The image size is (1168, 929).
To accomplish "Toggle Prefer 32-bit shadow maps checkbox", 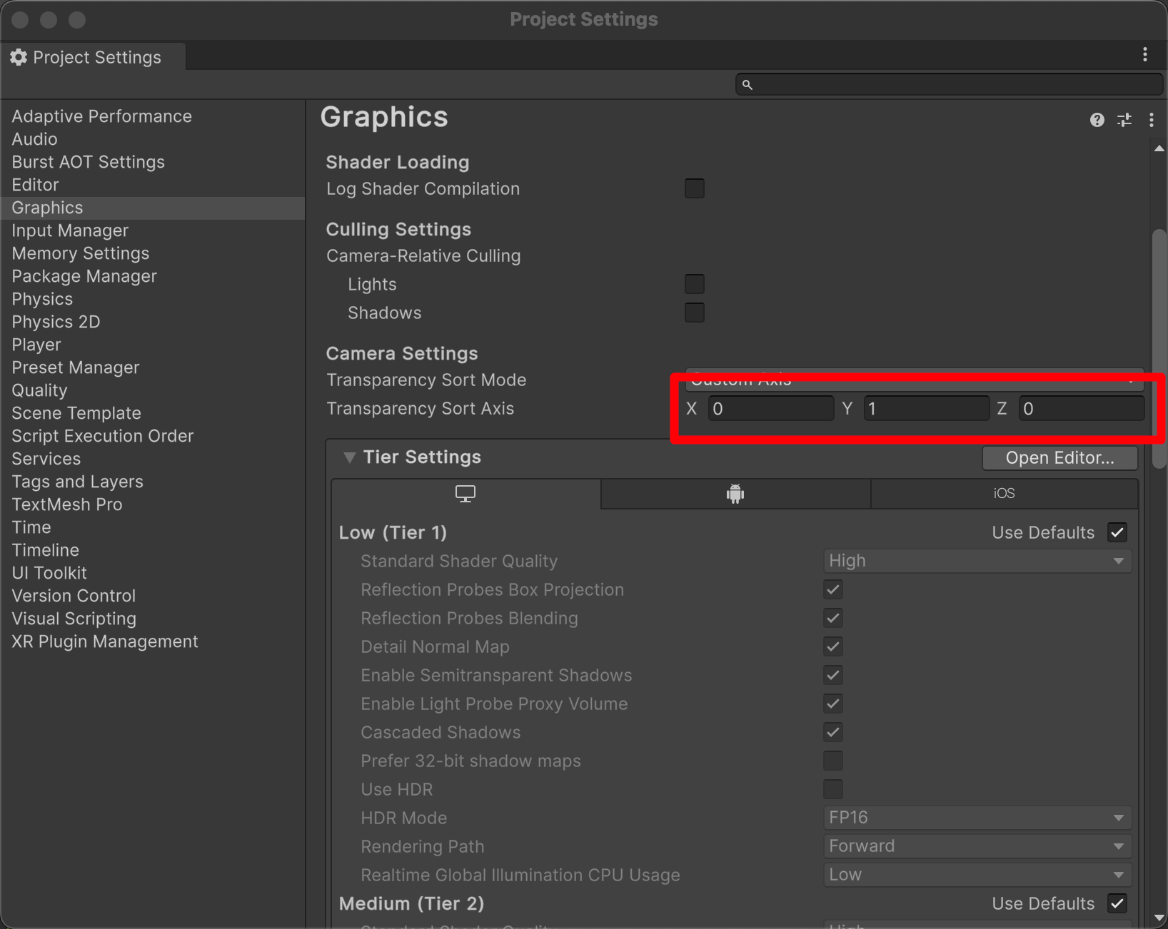I will 832,761.
